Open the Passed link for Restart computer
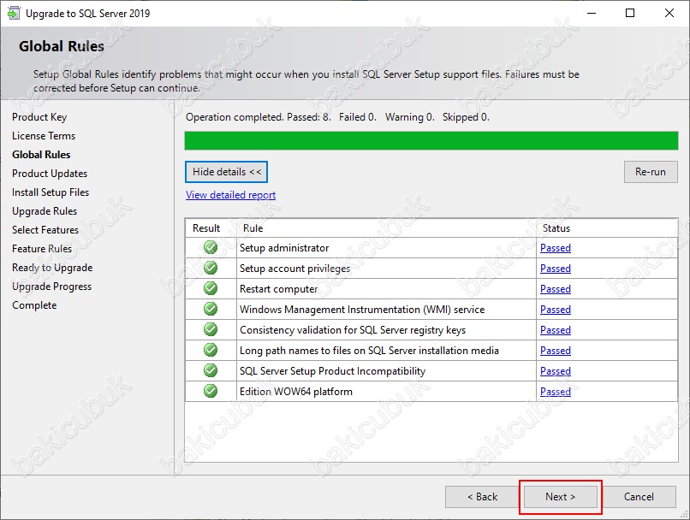 coord(556,289)
